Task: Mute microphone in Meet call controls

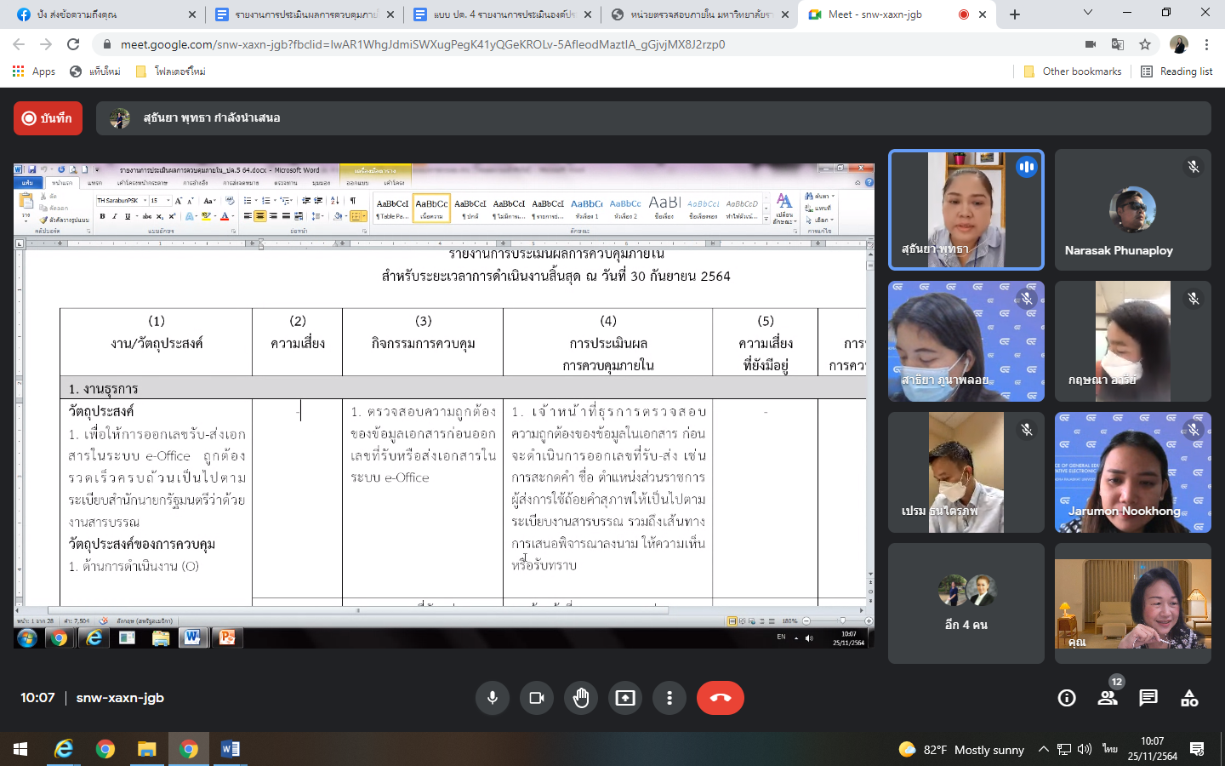Action: (492, 698)
